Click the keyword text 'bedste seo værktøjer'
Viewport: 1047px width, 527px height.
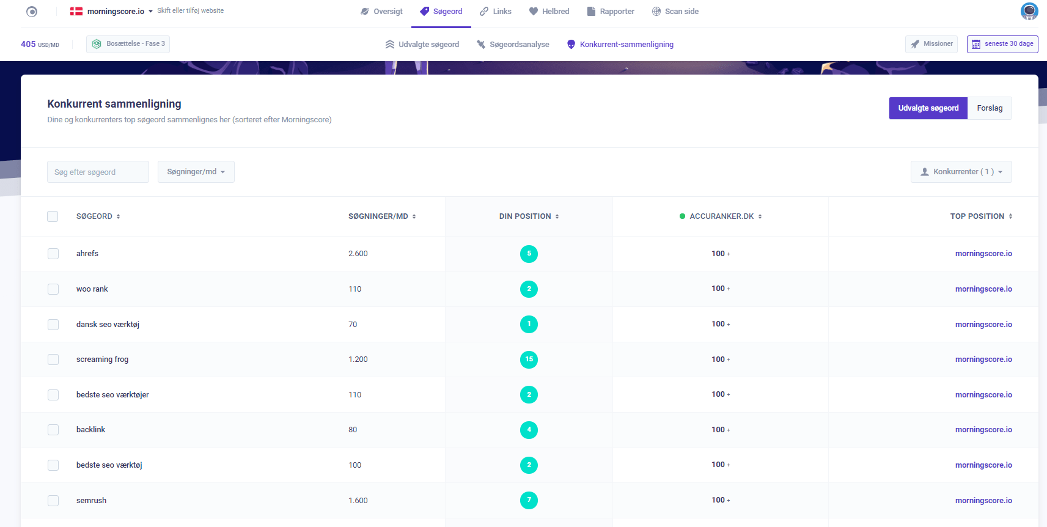pos(112,395)
